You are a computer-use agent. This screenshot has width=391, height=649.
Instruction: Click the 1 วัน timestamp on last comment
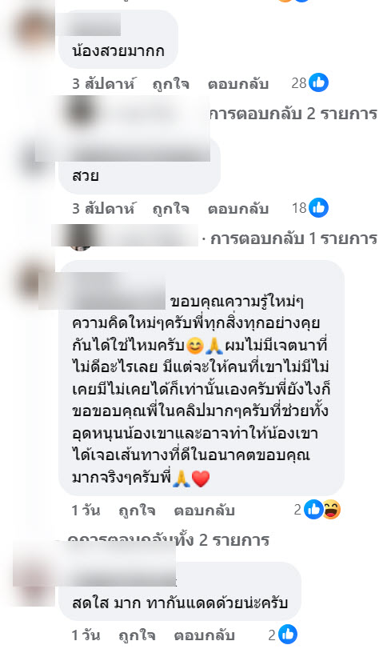coord(86,635)
